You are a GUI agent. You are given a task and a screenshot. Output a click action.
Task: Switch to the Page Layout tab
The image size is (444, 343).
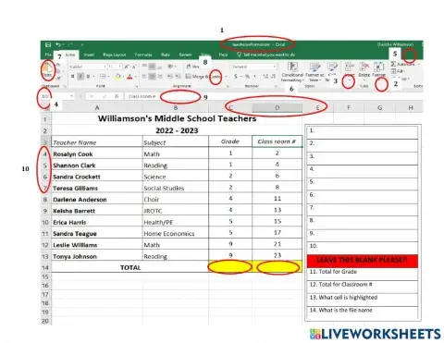tap(115, 55)
